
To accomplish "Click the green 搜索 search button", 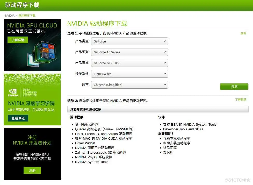I will (x=234, y=87).
